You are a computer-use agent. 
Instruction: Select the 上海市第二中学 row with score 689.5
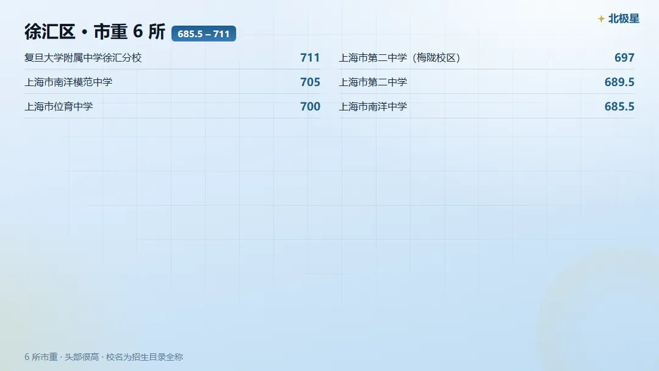(x=487, y=82)
